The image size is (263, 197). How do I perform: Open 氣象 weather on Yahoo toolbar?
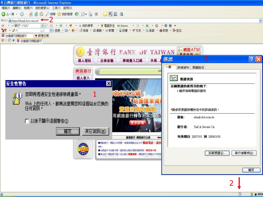tap(150, 31)
